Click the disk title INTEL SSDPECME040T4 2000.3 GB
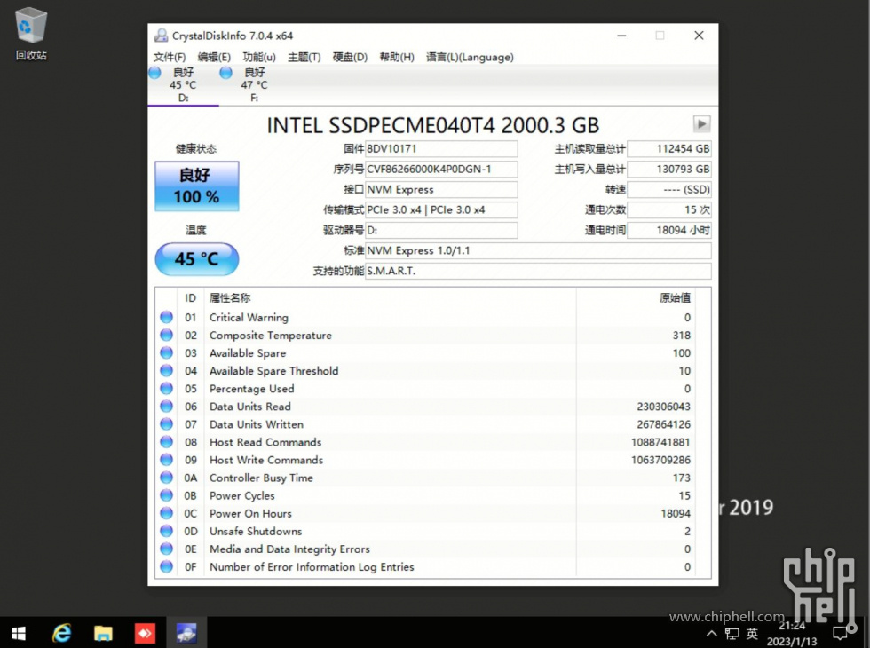Image resolution: width=870 pixels, height=648 pixels. click(433, 125)
